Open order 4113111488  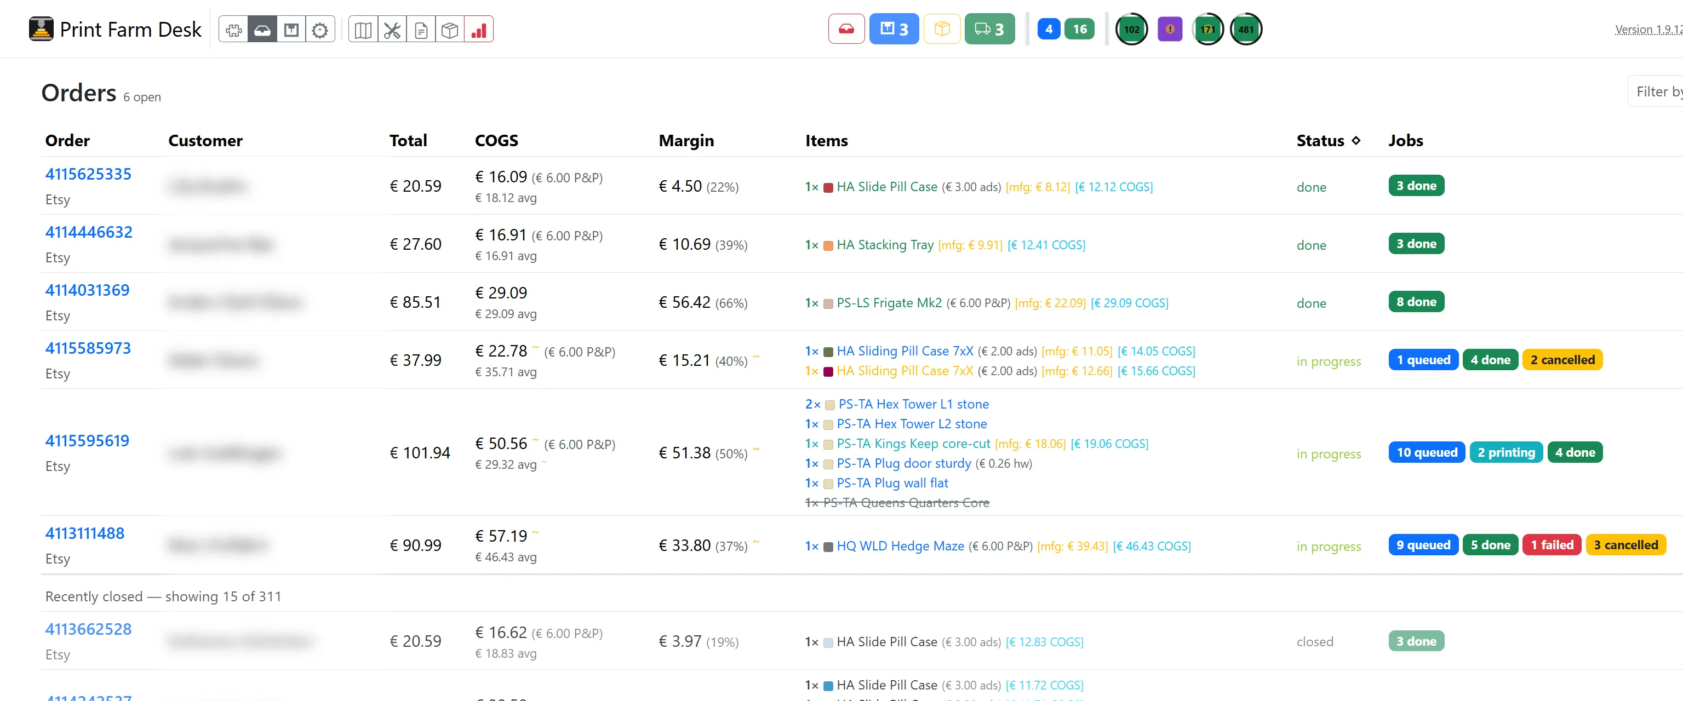85,534
